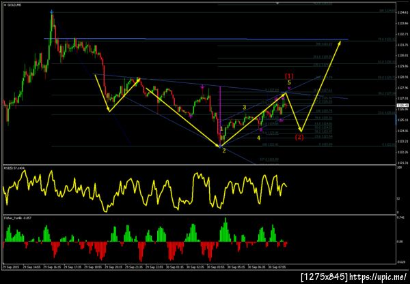Select the magenta vertical line object

[221, 116]
